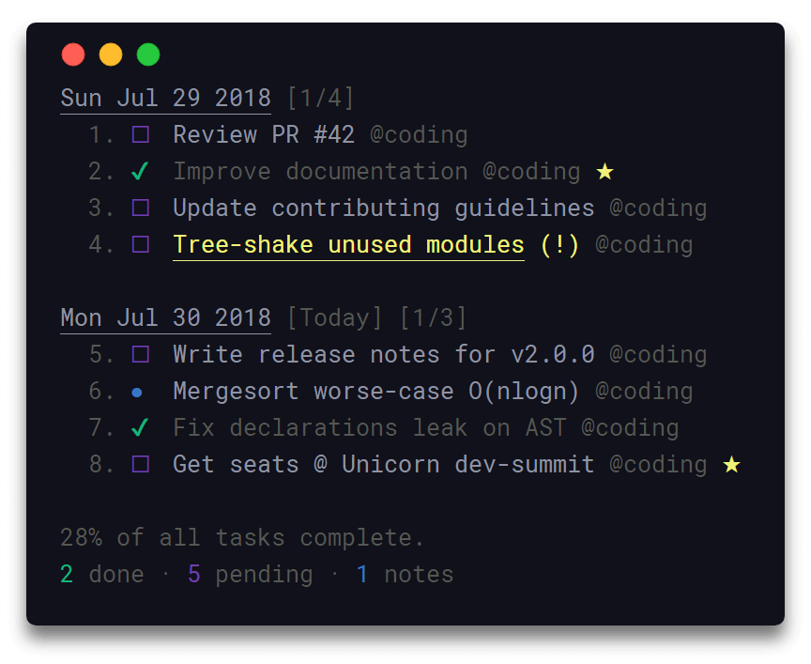
Task: Check the Update contributing guidelines checkbox
Action: 140,208
